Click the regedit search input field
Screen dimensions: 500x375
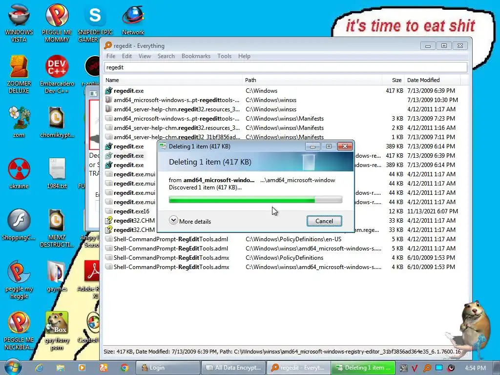(x=286, y=67)
